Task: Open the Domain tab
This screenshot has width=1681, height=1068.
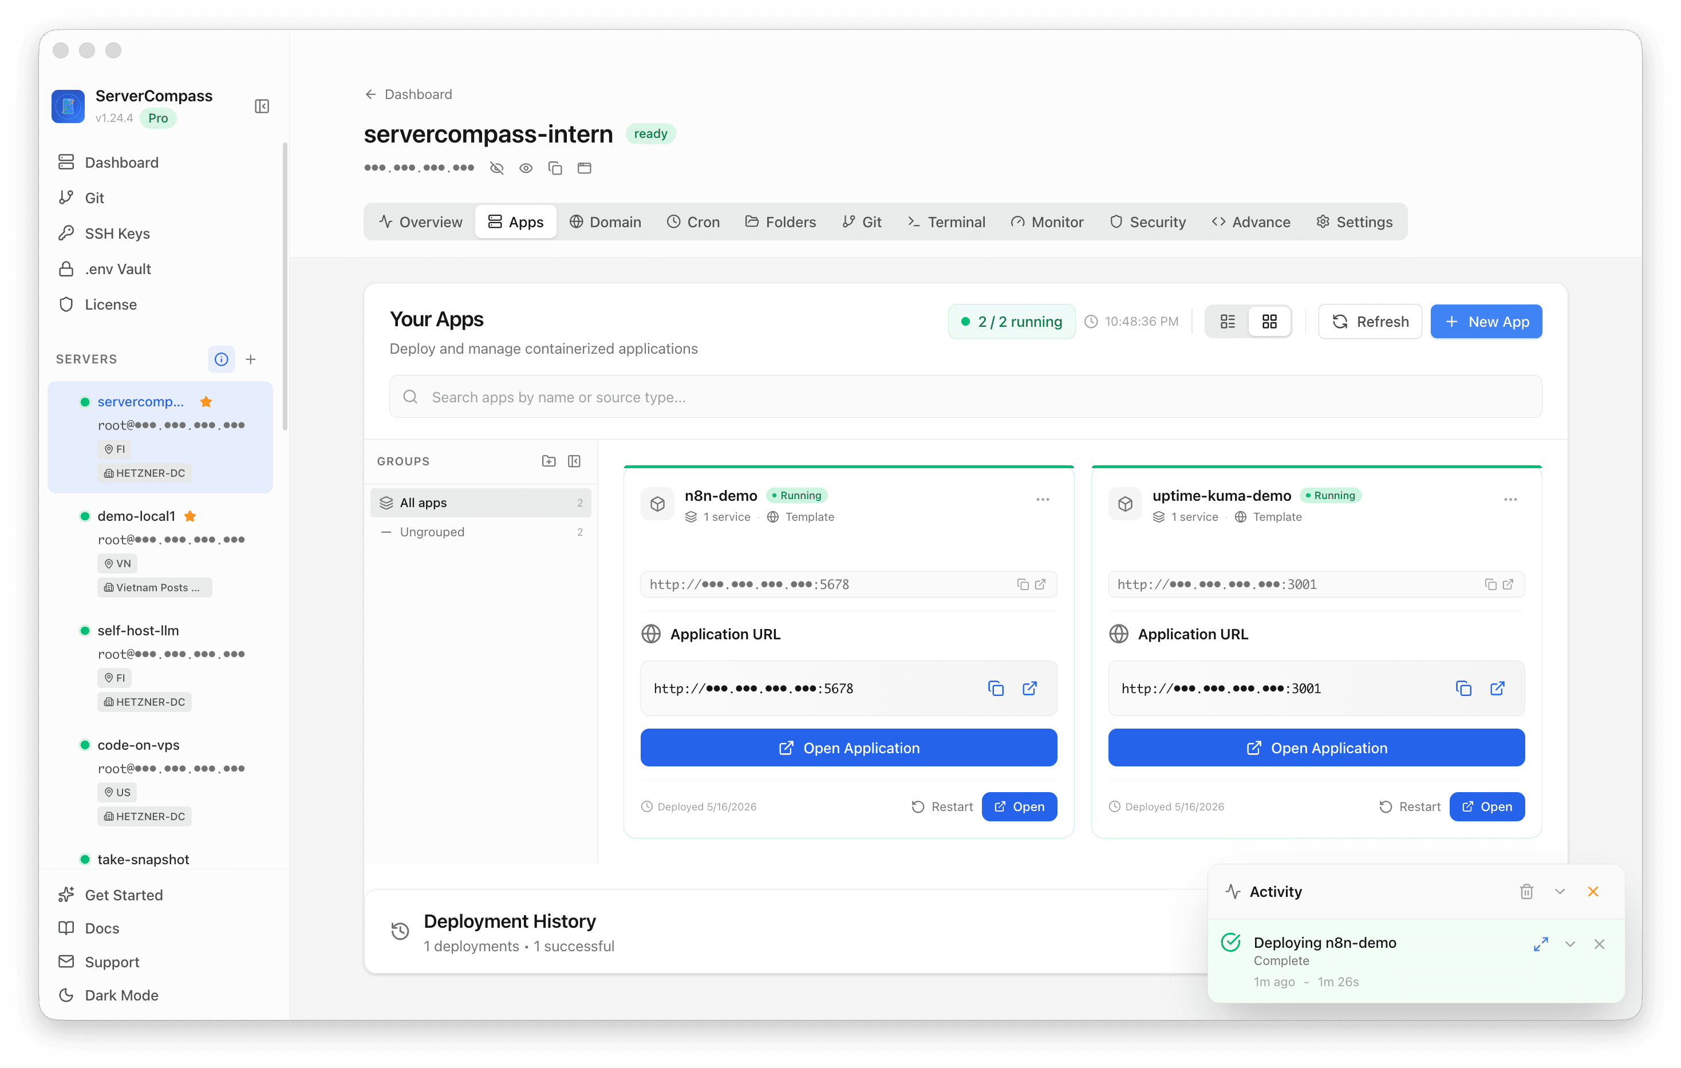Action: [605, 222]
